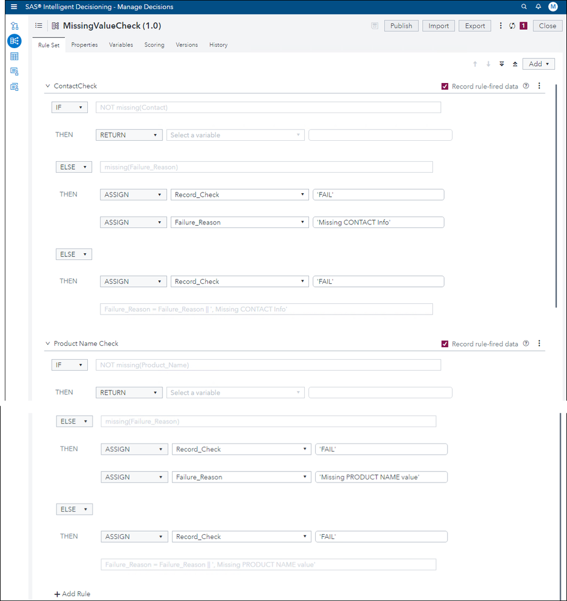Click help icon for Product Name Check
Image resolution: width=567 pixels, height=601 pixels.
tap(526, 344)
